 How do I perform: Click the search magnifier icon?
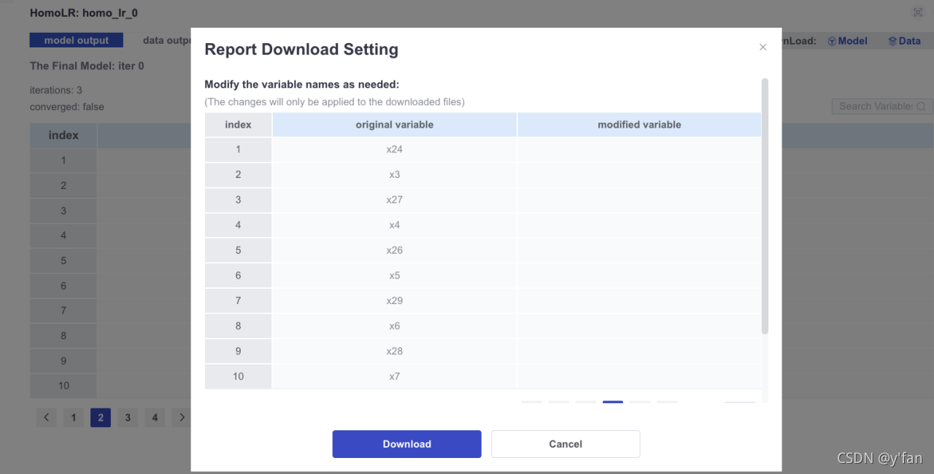point(921,106)
